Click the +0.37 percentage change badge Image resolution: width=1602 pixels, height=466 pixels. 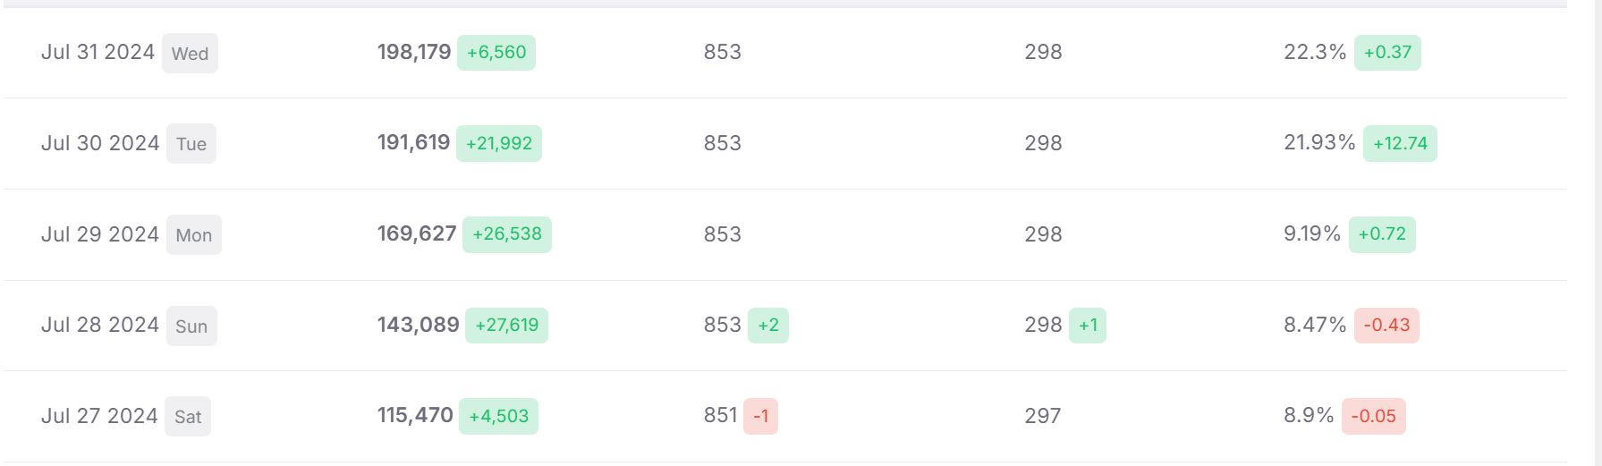1387,53
